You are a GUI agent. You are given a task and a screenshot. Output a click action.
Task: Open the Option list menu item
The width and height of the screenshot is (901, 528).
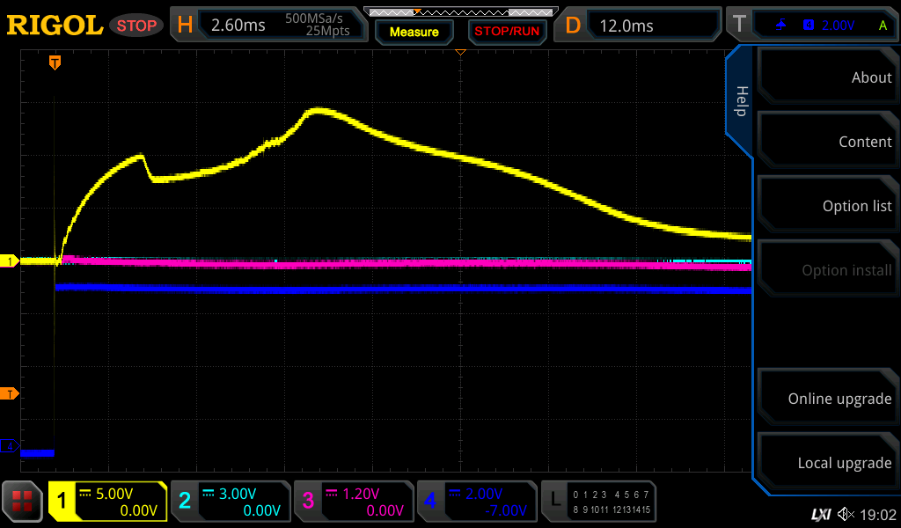827,206
